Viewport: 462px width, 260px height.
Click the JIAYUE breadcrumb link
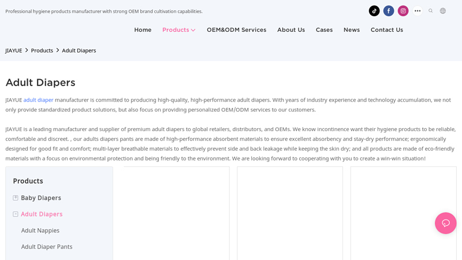click(13, 50)
